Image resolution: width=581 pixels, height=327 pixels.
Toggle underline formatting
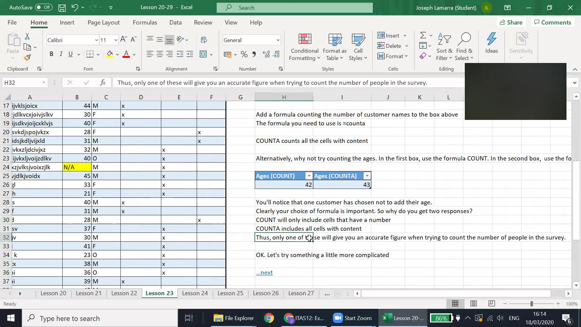70,54
